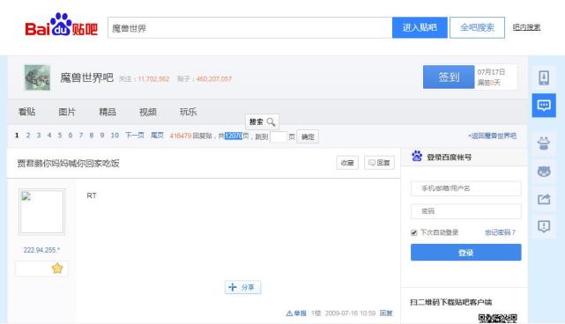Click the 416479 reply count text
This screenshot has width=565, height=324.
[x=180, y=136]
